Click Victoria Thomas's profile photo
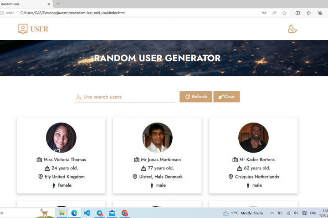This screenshot has width=328, height=218. (61, 138)
